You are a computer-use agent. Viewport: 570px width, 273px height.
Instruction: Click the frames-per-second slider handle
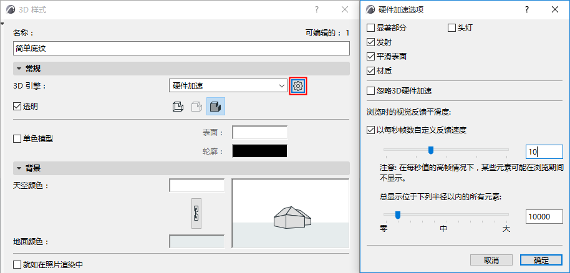pyautogui.click(x=431, y=150)
